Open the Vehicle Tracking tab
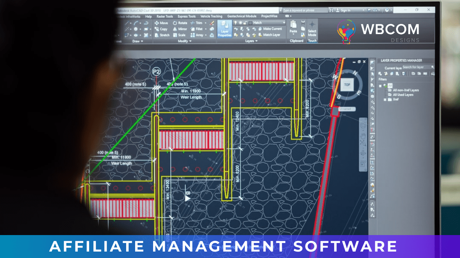Image resolution: width=460 pixels, height=258 pixels. (211, 16)
